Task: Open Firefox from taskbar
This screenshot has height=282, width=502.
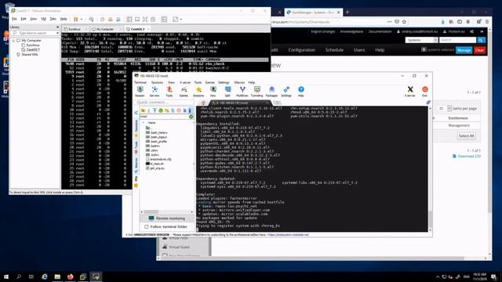Action: tap(70, 277)
